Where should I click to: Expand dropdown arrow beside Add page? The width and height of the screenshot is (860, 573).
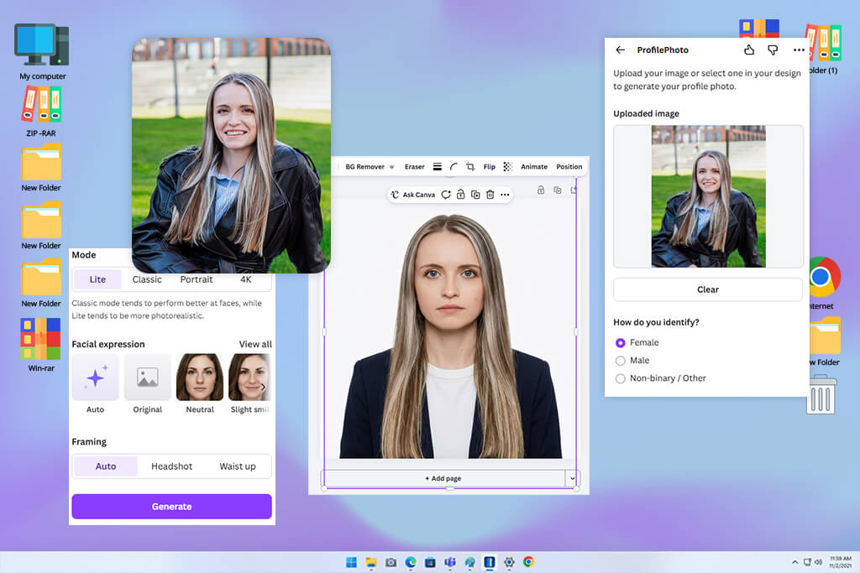tap(572, 478)
